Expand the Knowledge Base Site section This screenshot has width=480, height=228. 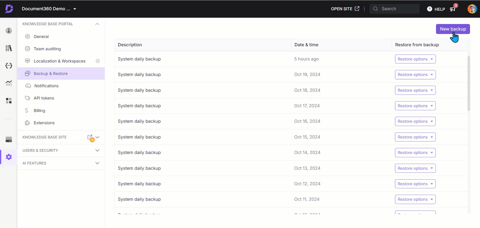tap(97, 137)
